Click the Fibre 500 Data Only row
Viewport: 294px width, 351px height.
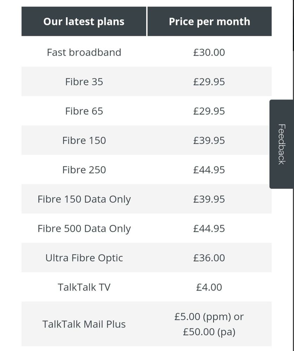147,228
